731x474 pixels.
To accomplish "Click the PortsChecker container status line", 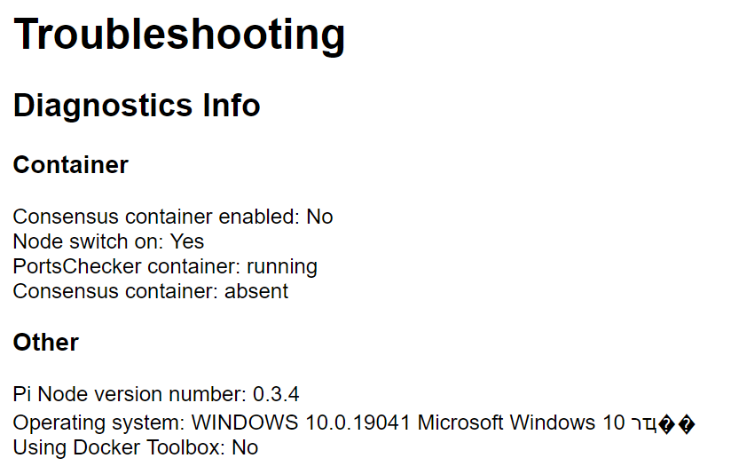I will pyautogui.click(x=165, y=267).
